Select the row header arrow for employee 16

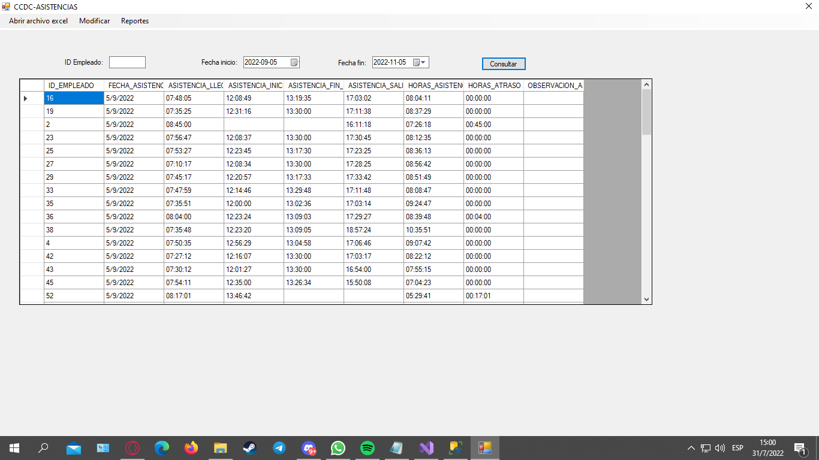(x=32, y=98)
